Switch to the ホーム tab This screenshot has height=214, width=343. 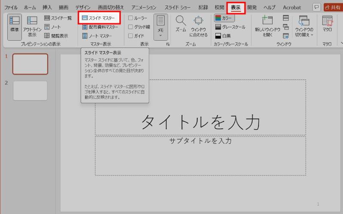pyautogui.click(x=30, y=7)
